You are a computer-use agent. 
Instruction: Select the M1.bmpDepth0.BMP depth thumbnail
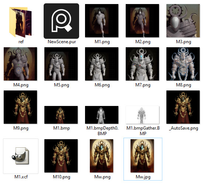click(102, 115)
